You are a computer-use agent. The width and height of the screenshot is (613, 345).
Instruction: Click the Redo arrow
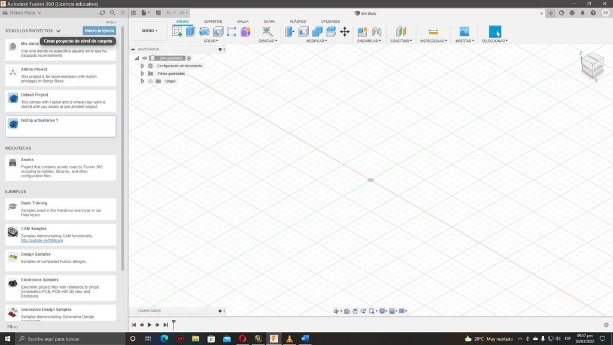pyautogui.click(x=181, y=13)
